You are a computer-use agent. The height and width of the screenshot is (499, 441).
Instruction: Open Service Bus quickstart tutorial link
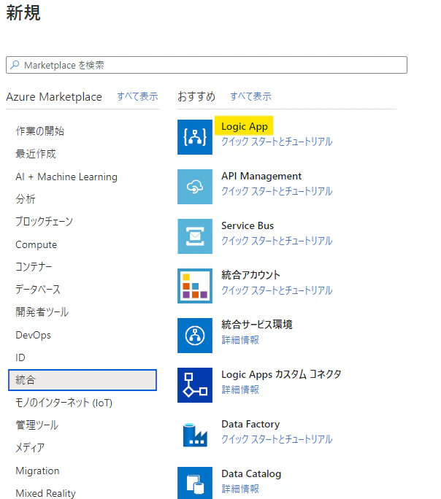(x=277, y=241)
